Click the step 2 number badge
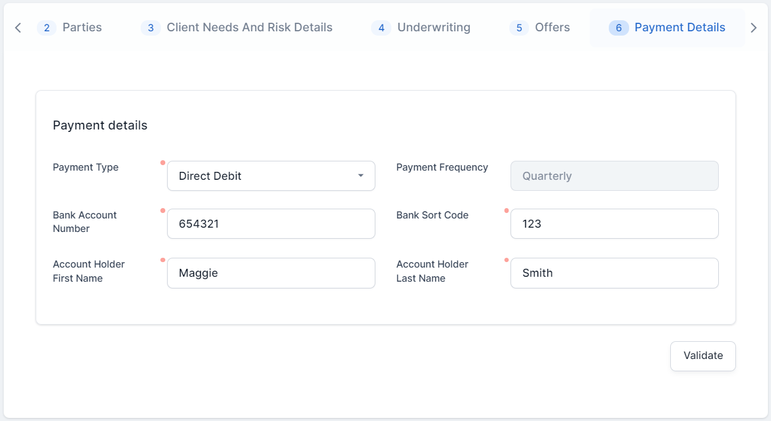The height and width of the screenshot is (421, 771). pos(47,28)
